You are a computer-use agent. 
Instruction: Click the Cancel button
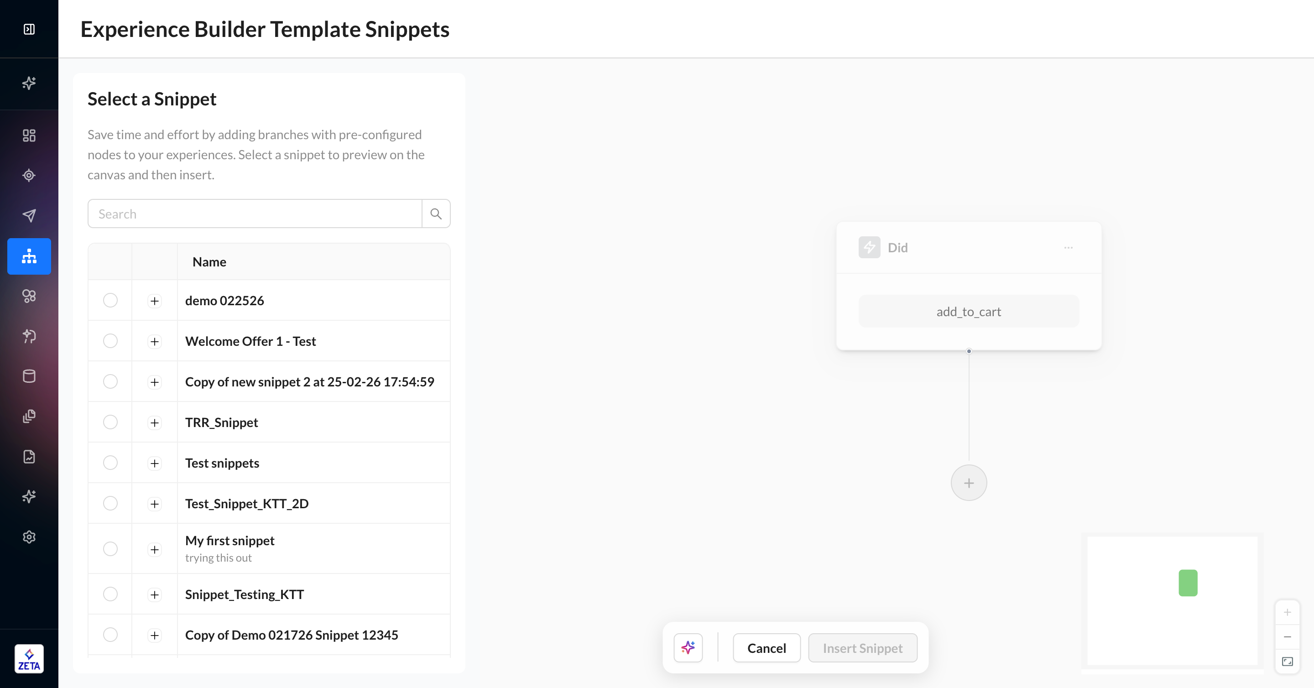pos(766,648)
